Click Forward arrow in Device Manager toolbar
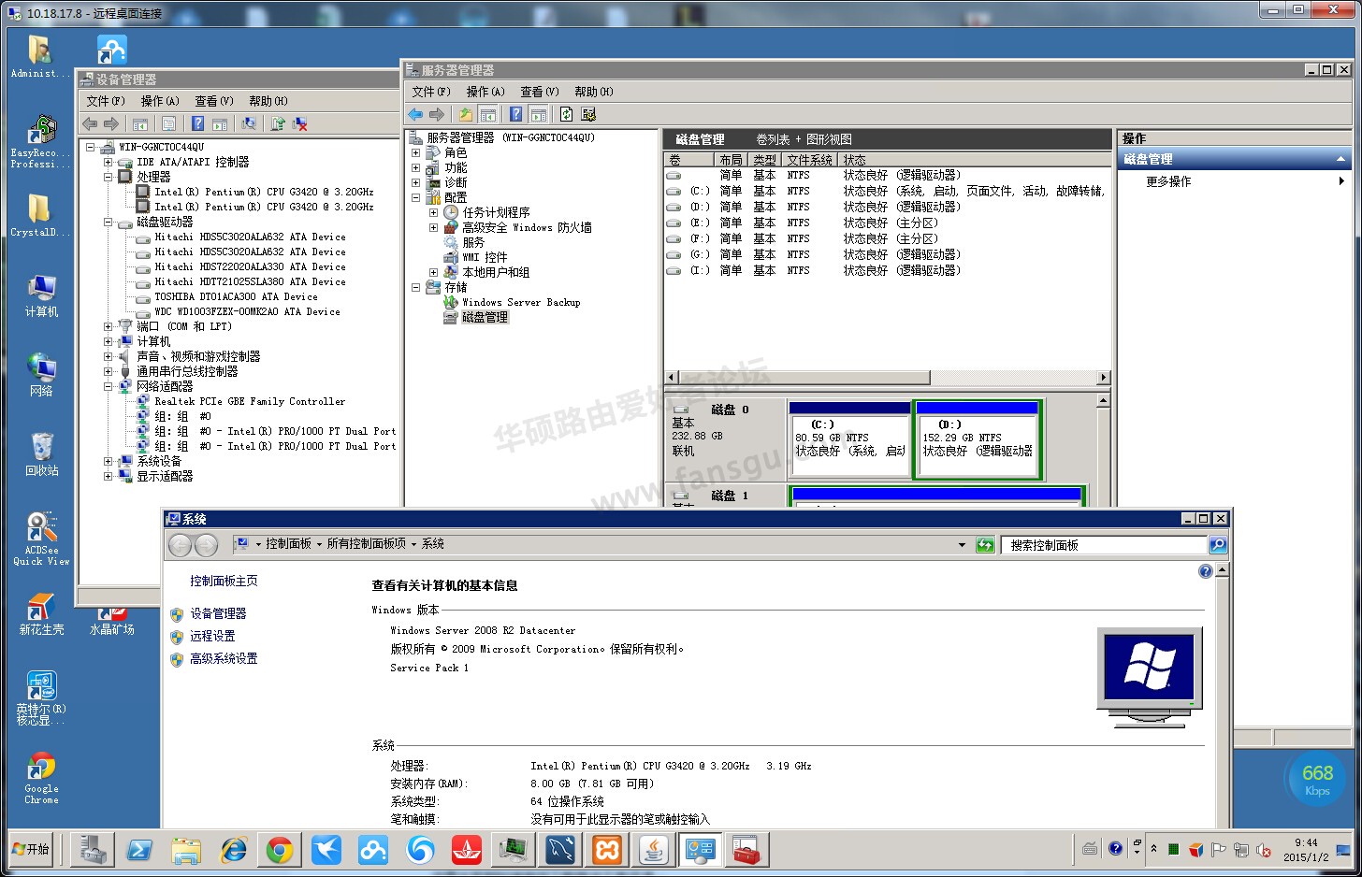The height and width of the screenshot is (877, 1362). point(111,123)
